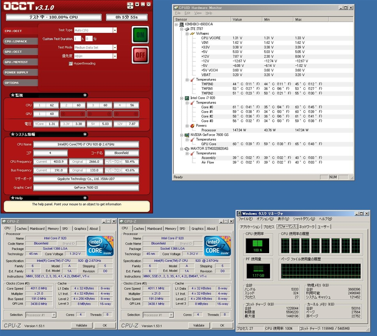The image size is (377, 336).
Task: Select the CPU : LINPACK test in OCCT
Action: [x=21, y=41]
